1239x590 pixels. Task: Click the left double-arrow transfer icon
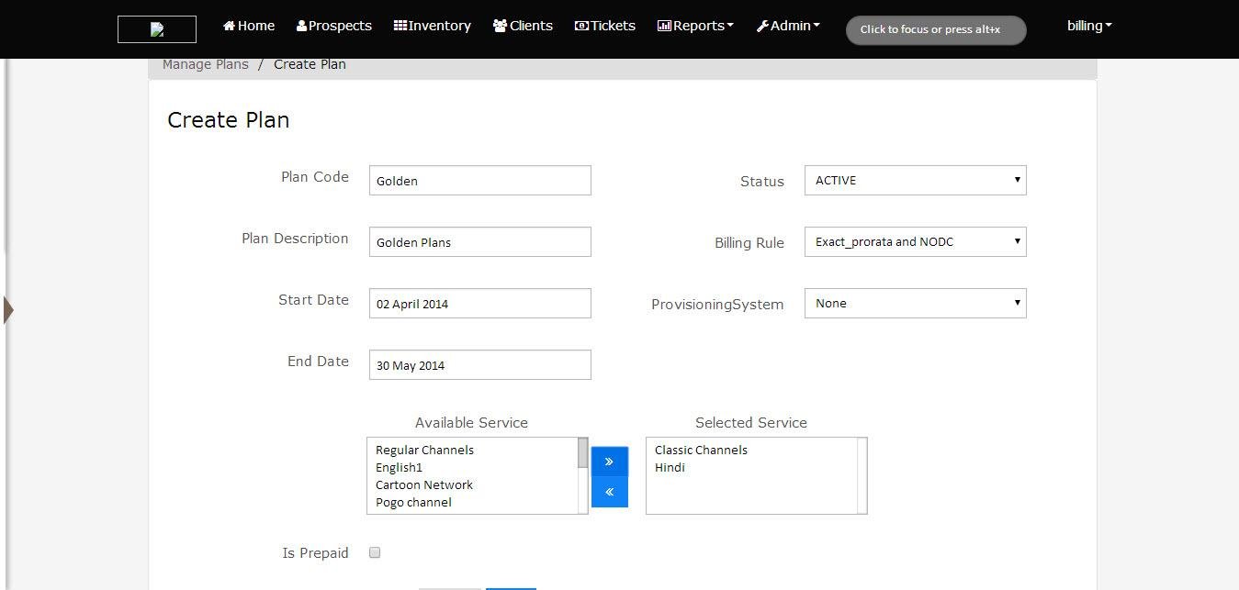click(x=609, y=491)
